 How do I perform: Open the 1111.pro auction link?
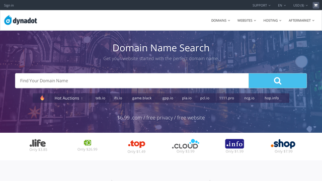226,98
